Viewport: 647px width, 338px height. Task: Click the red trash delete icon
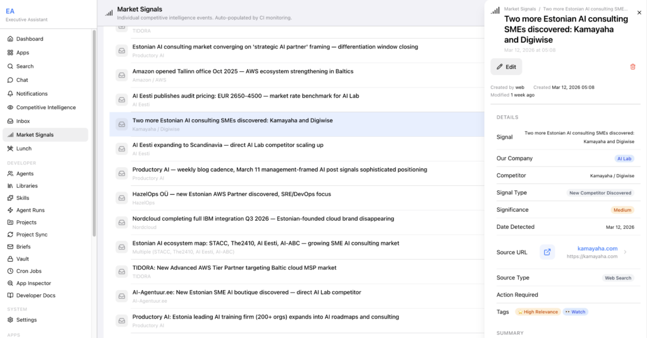click(632, 67)
